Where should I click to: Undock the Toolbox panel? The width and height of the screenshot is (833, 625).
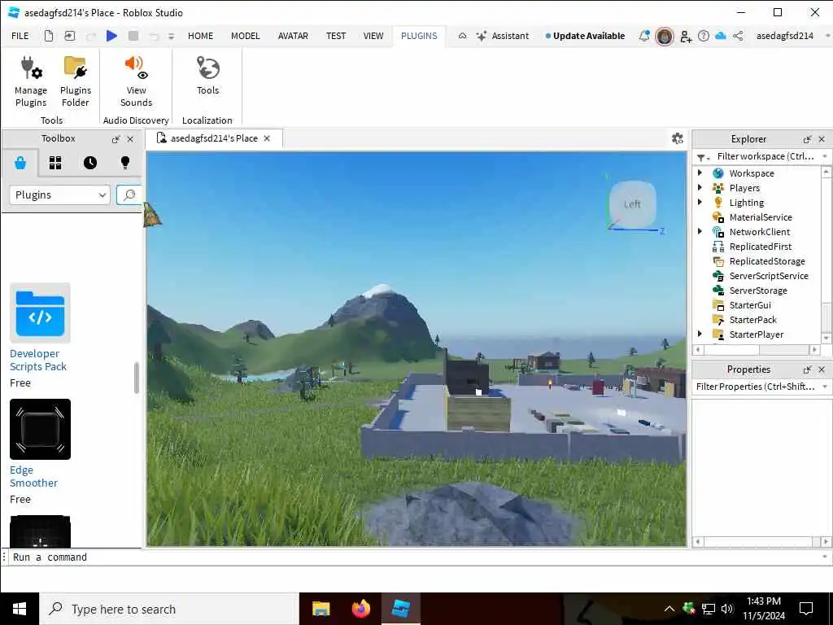[x=116, y=139]
